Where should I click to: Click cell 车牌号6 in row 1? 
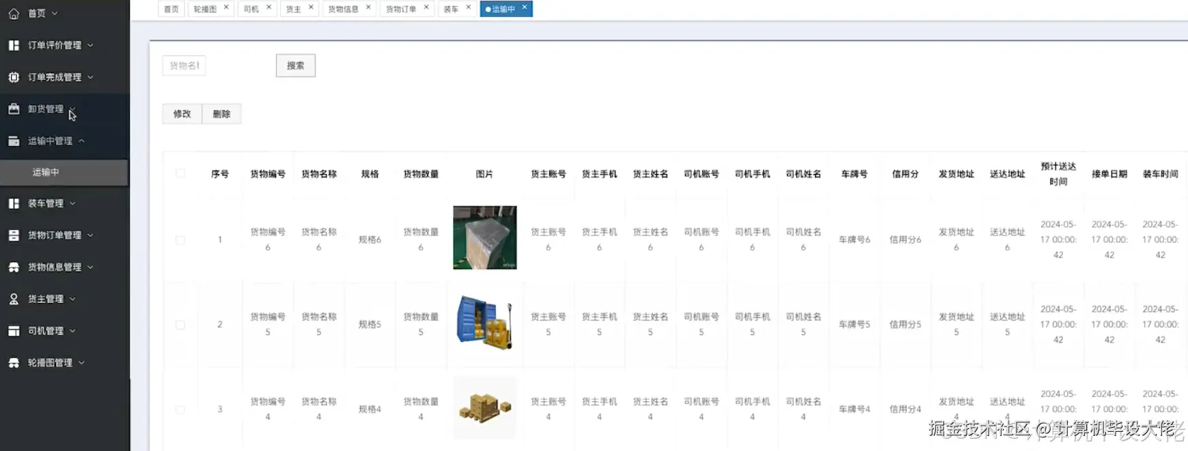tap(854, 239)
